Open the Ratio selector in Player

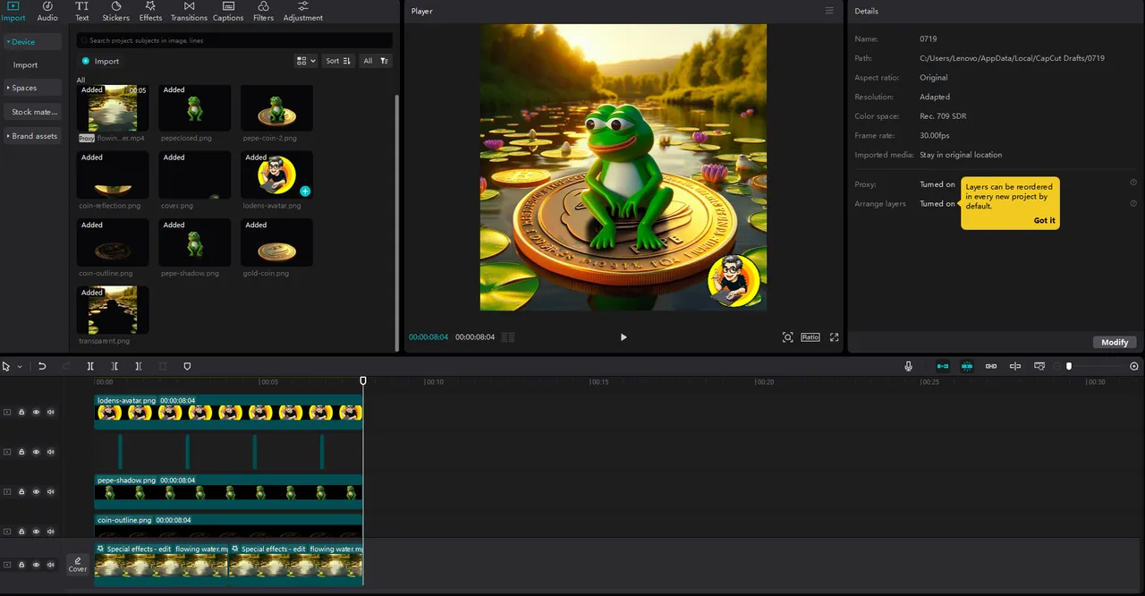(810, 337)
